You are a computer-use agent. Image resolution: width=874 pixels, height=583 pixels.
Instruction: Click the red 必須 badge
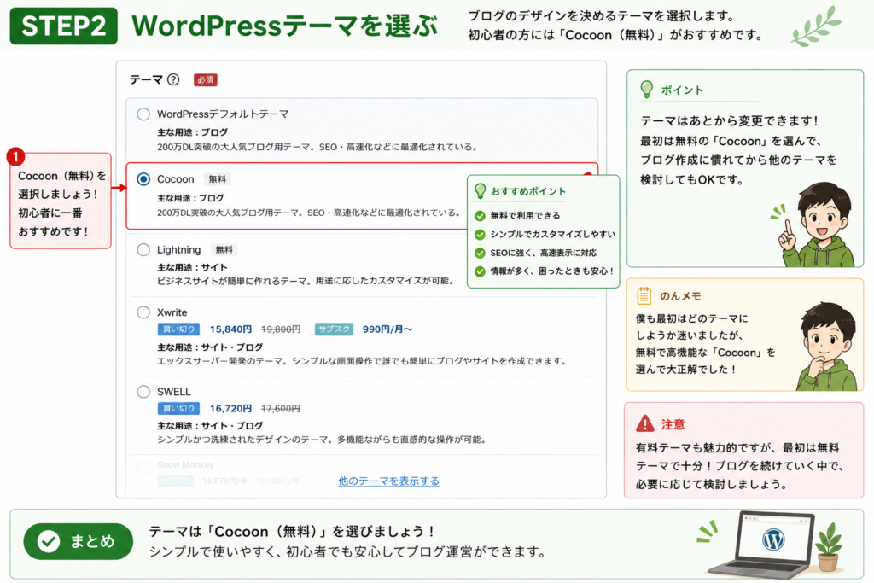[x=205, y=79]
